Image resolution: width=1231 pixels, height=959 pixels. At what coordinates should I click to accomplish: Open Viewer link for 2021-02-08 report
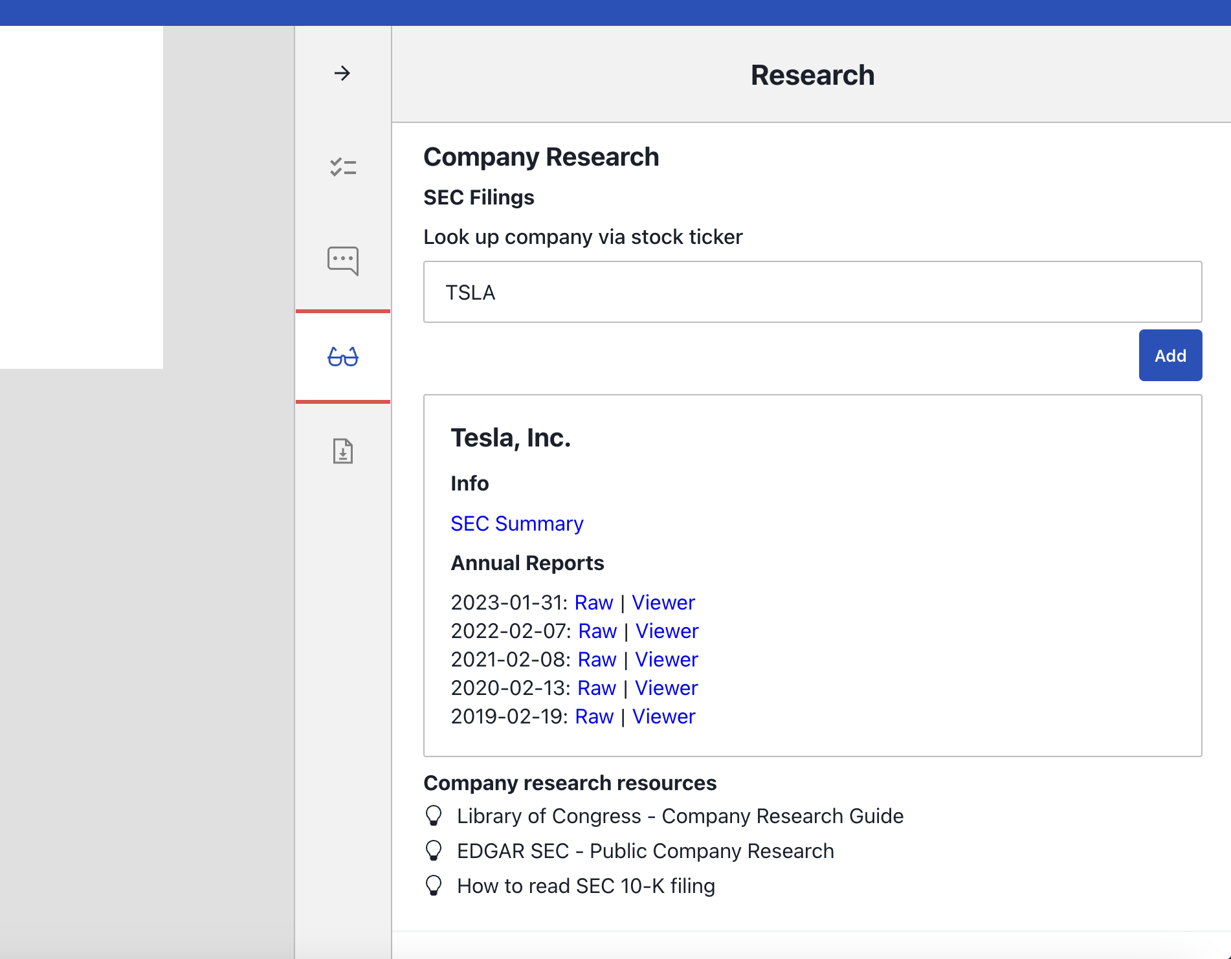[x=666, y=659]
